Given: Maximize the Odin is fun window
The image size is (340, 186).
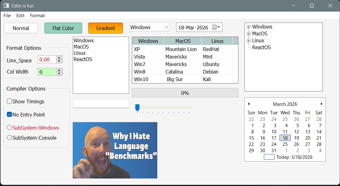Looking at the screenshot, I should [312, 6].
